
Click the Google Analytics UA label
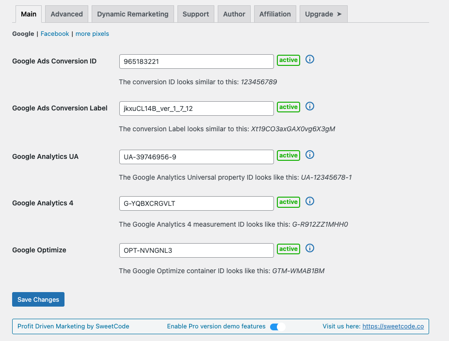click(45, 156)
